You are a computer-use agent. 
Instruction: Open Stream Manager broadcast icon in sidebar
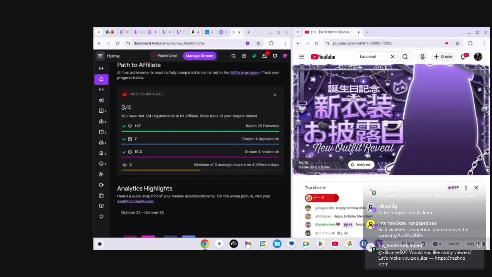(101, 90)
